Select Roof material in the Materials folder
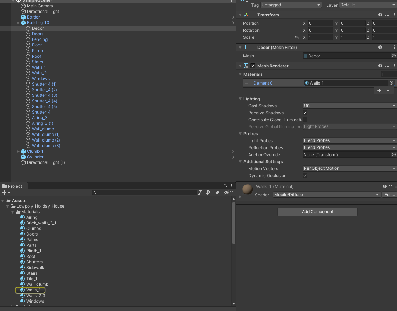This screenshot has height=311, width=397. click(x=31, y=256)
